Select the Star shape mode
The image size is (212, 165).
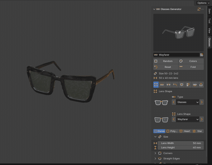tap(198, 131)
